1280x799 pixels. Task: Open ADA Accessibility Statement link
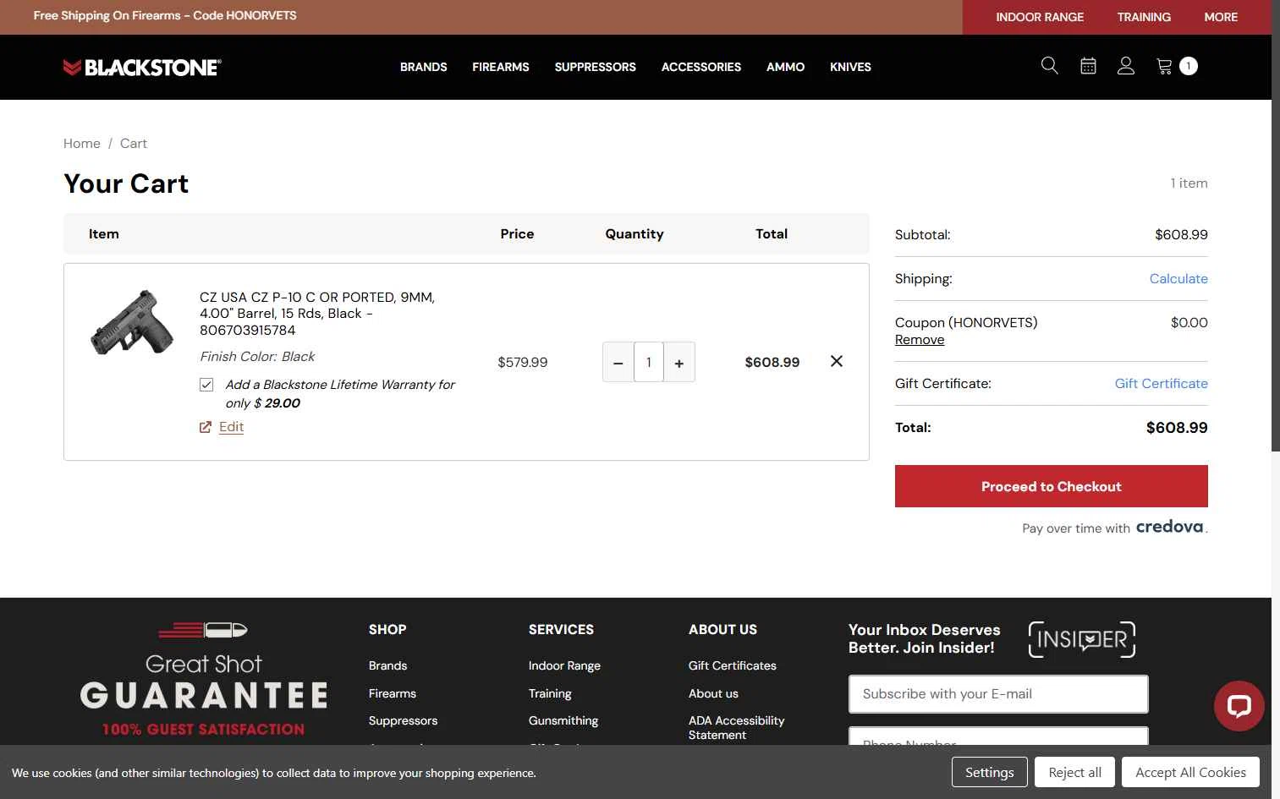tap(736, 727)
